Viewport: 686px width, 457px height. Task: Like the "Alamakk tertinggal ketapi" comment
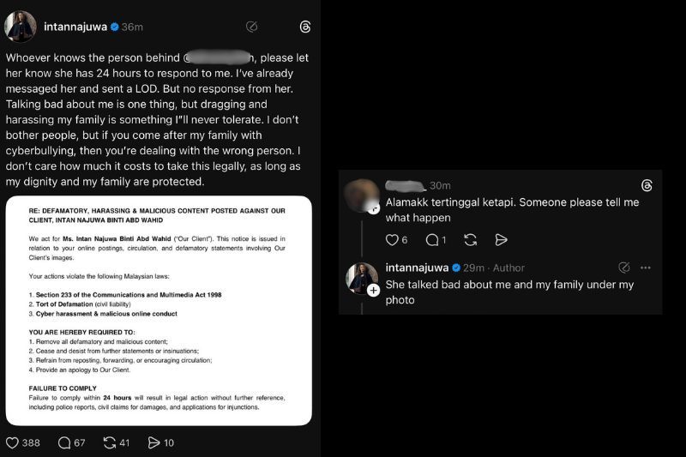[x=392, y=240]
